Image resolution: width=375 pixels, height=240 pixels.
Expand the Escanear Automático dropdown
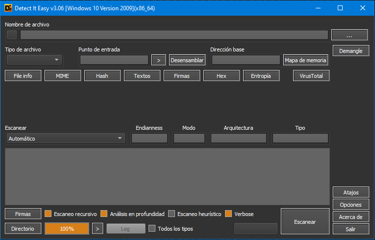[66, 139]
